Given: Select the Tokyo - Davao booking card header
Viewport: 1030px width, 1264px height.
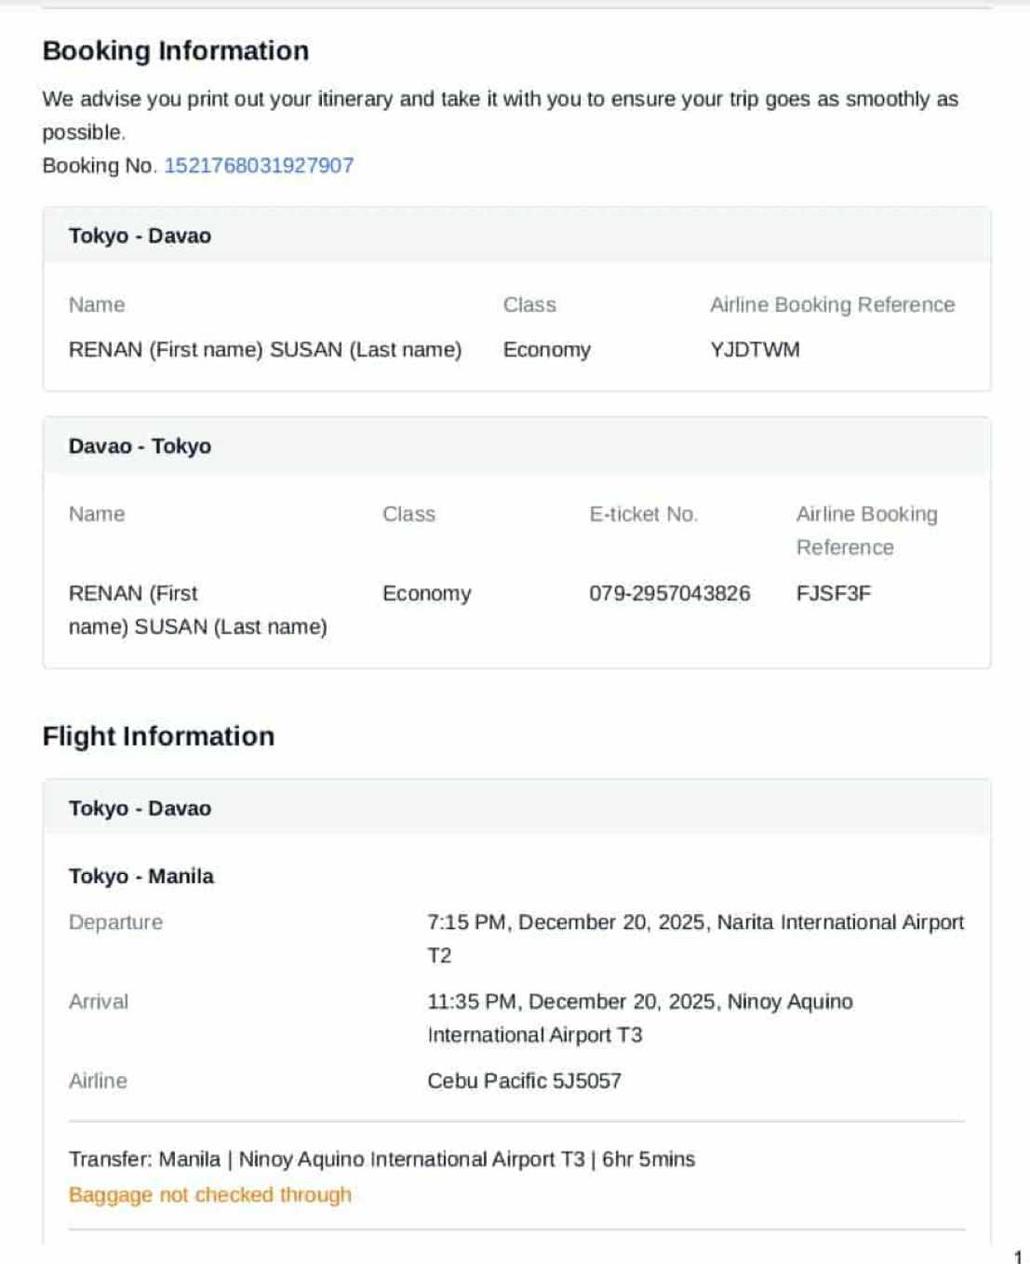Looking at the screenshot, I should (140, 235).
